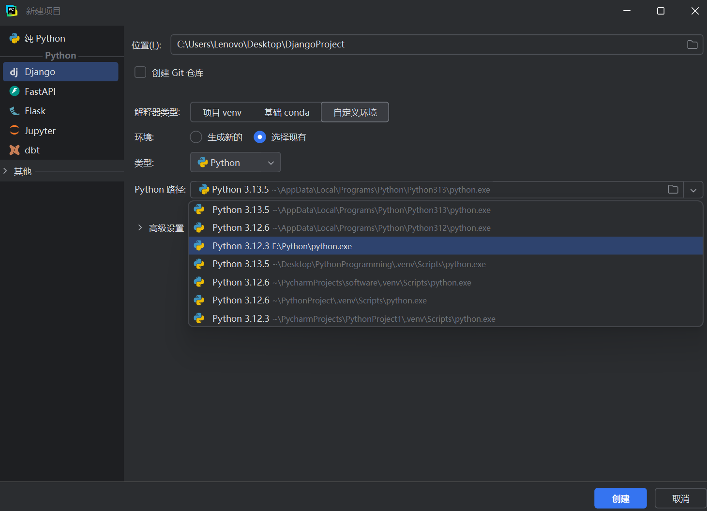This screenshot has height=511, width=707.
Task: Click the PyCharm logo in title bar
Action: point(12,11)
